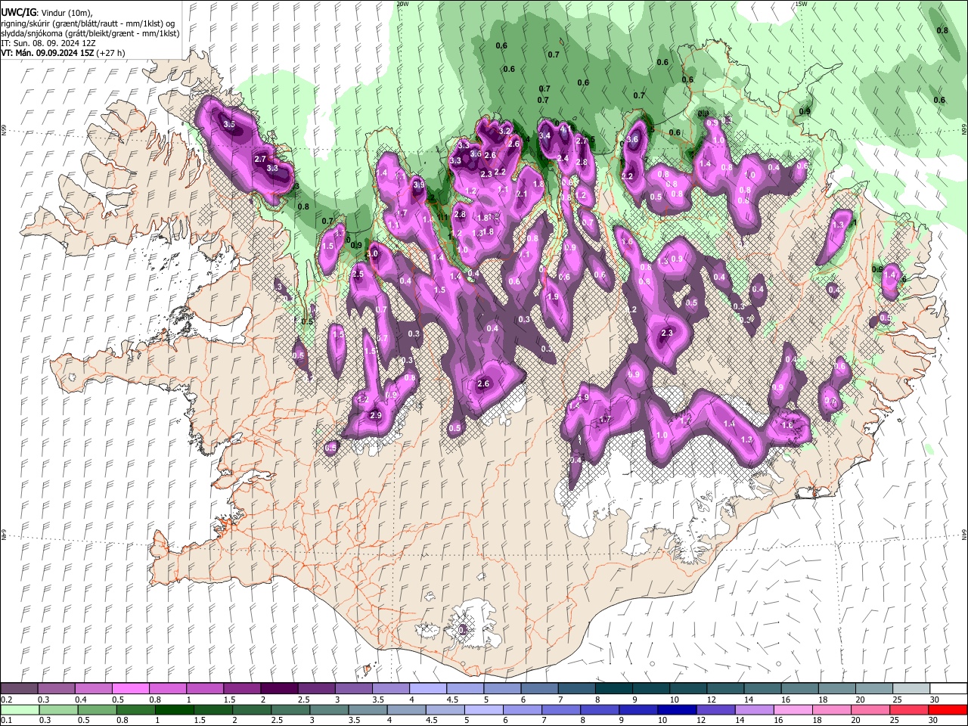The width and height of the screenshot is (968, 726).
Task: Click the '20W' longitude label at top
Action: tap(403, 4)
